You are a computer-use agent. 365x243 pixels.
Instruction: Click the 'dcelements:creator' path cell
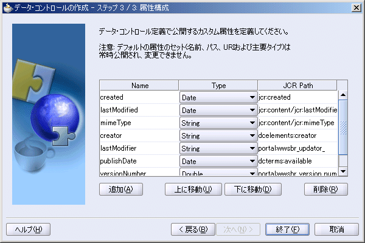click(x=297, y=135)
